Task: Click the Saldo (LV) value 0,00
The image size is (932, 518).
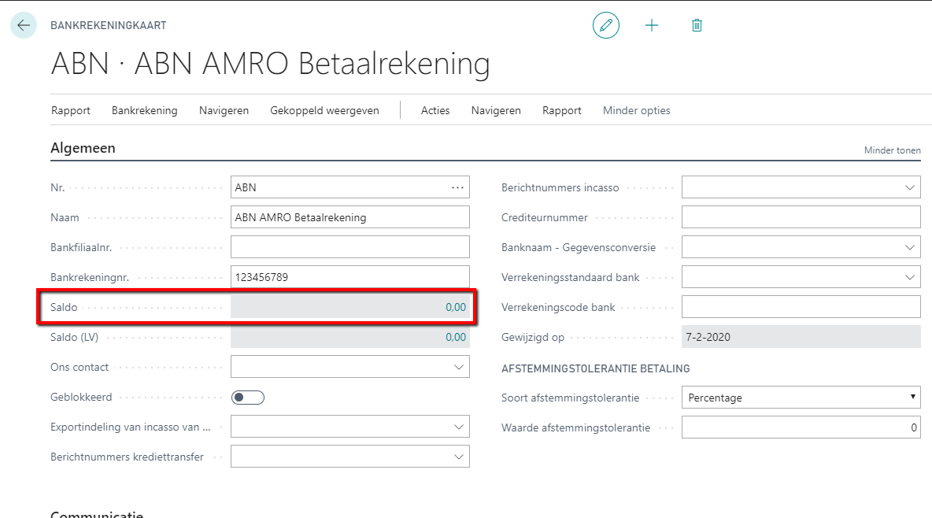Action: (x=455, y=337)
